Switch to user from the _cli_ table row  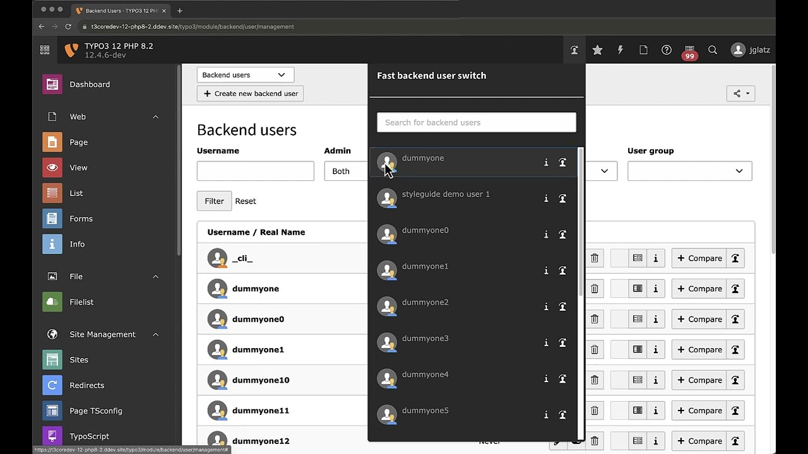pyautogui.click(x=735, y=258)
